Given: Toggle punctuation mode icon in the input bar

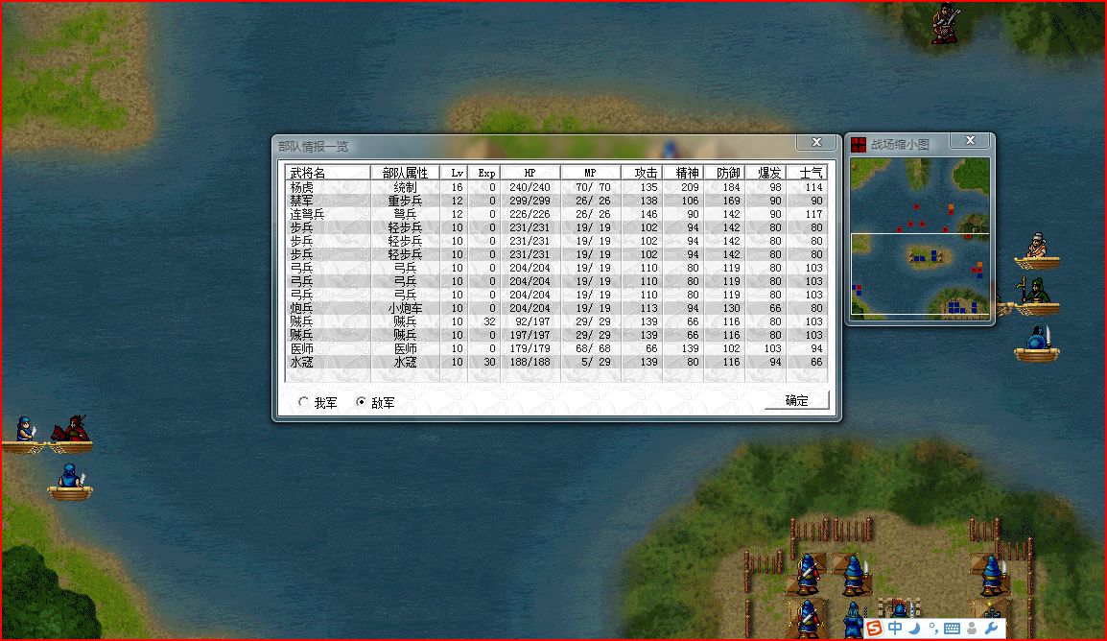Looking at the screenshot, I should [933, 628].
